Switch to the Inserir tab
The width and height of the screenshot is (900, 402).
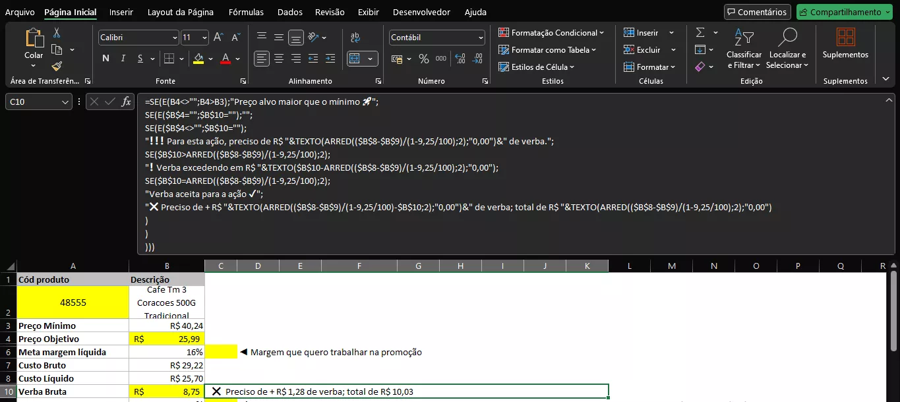click(x=121, y=12)
